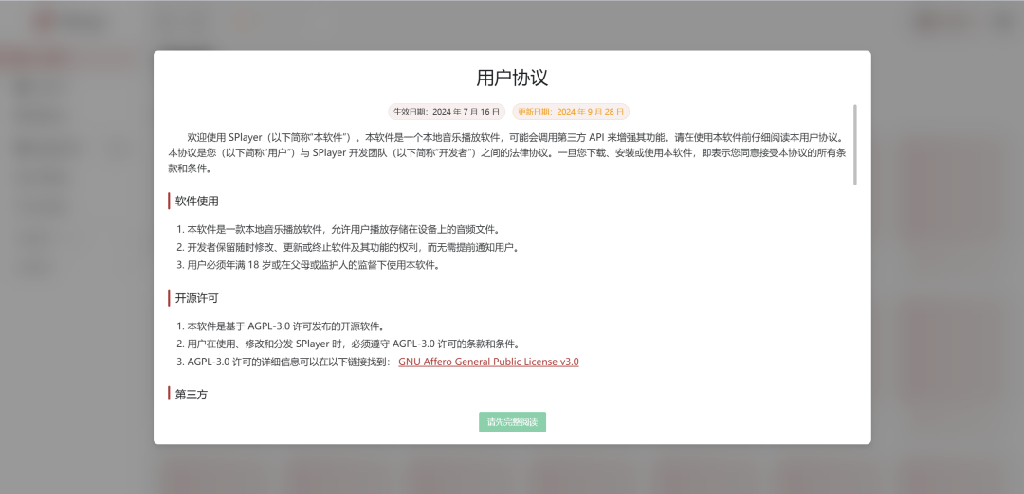
Task: Click the line about being 18 years old
Action: tap(308, 265)
